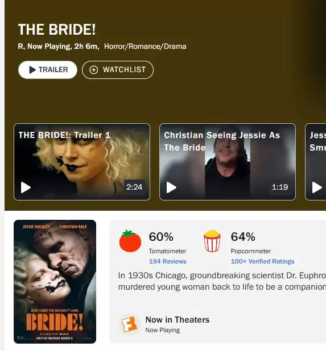The image size is (326, 351).
Task: Click the Christian Seeing Jessie As The Bride title
Action: tap(222, 141)
